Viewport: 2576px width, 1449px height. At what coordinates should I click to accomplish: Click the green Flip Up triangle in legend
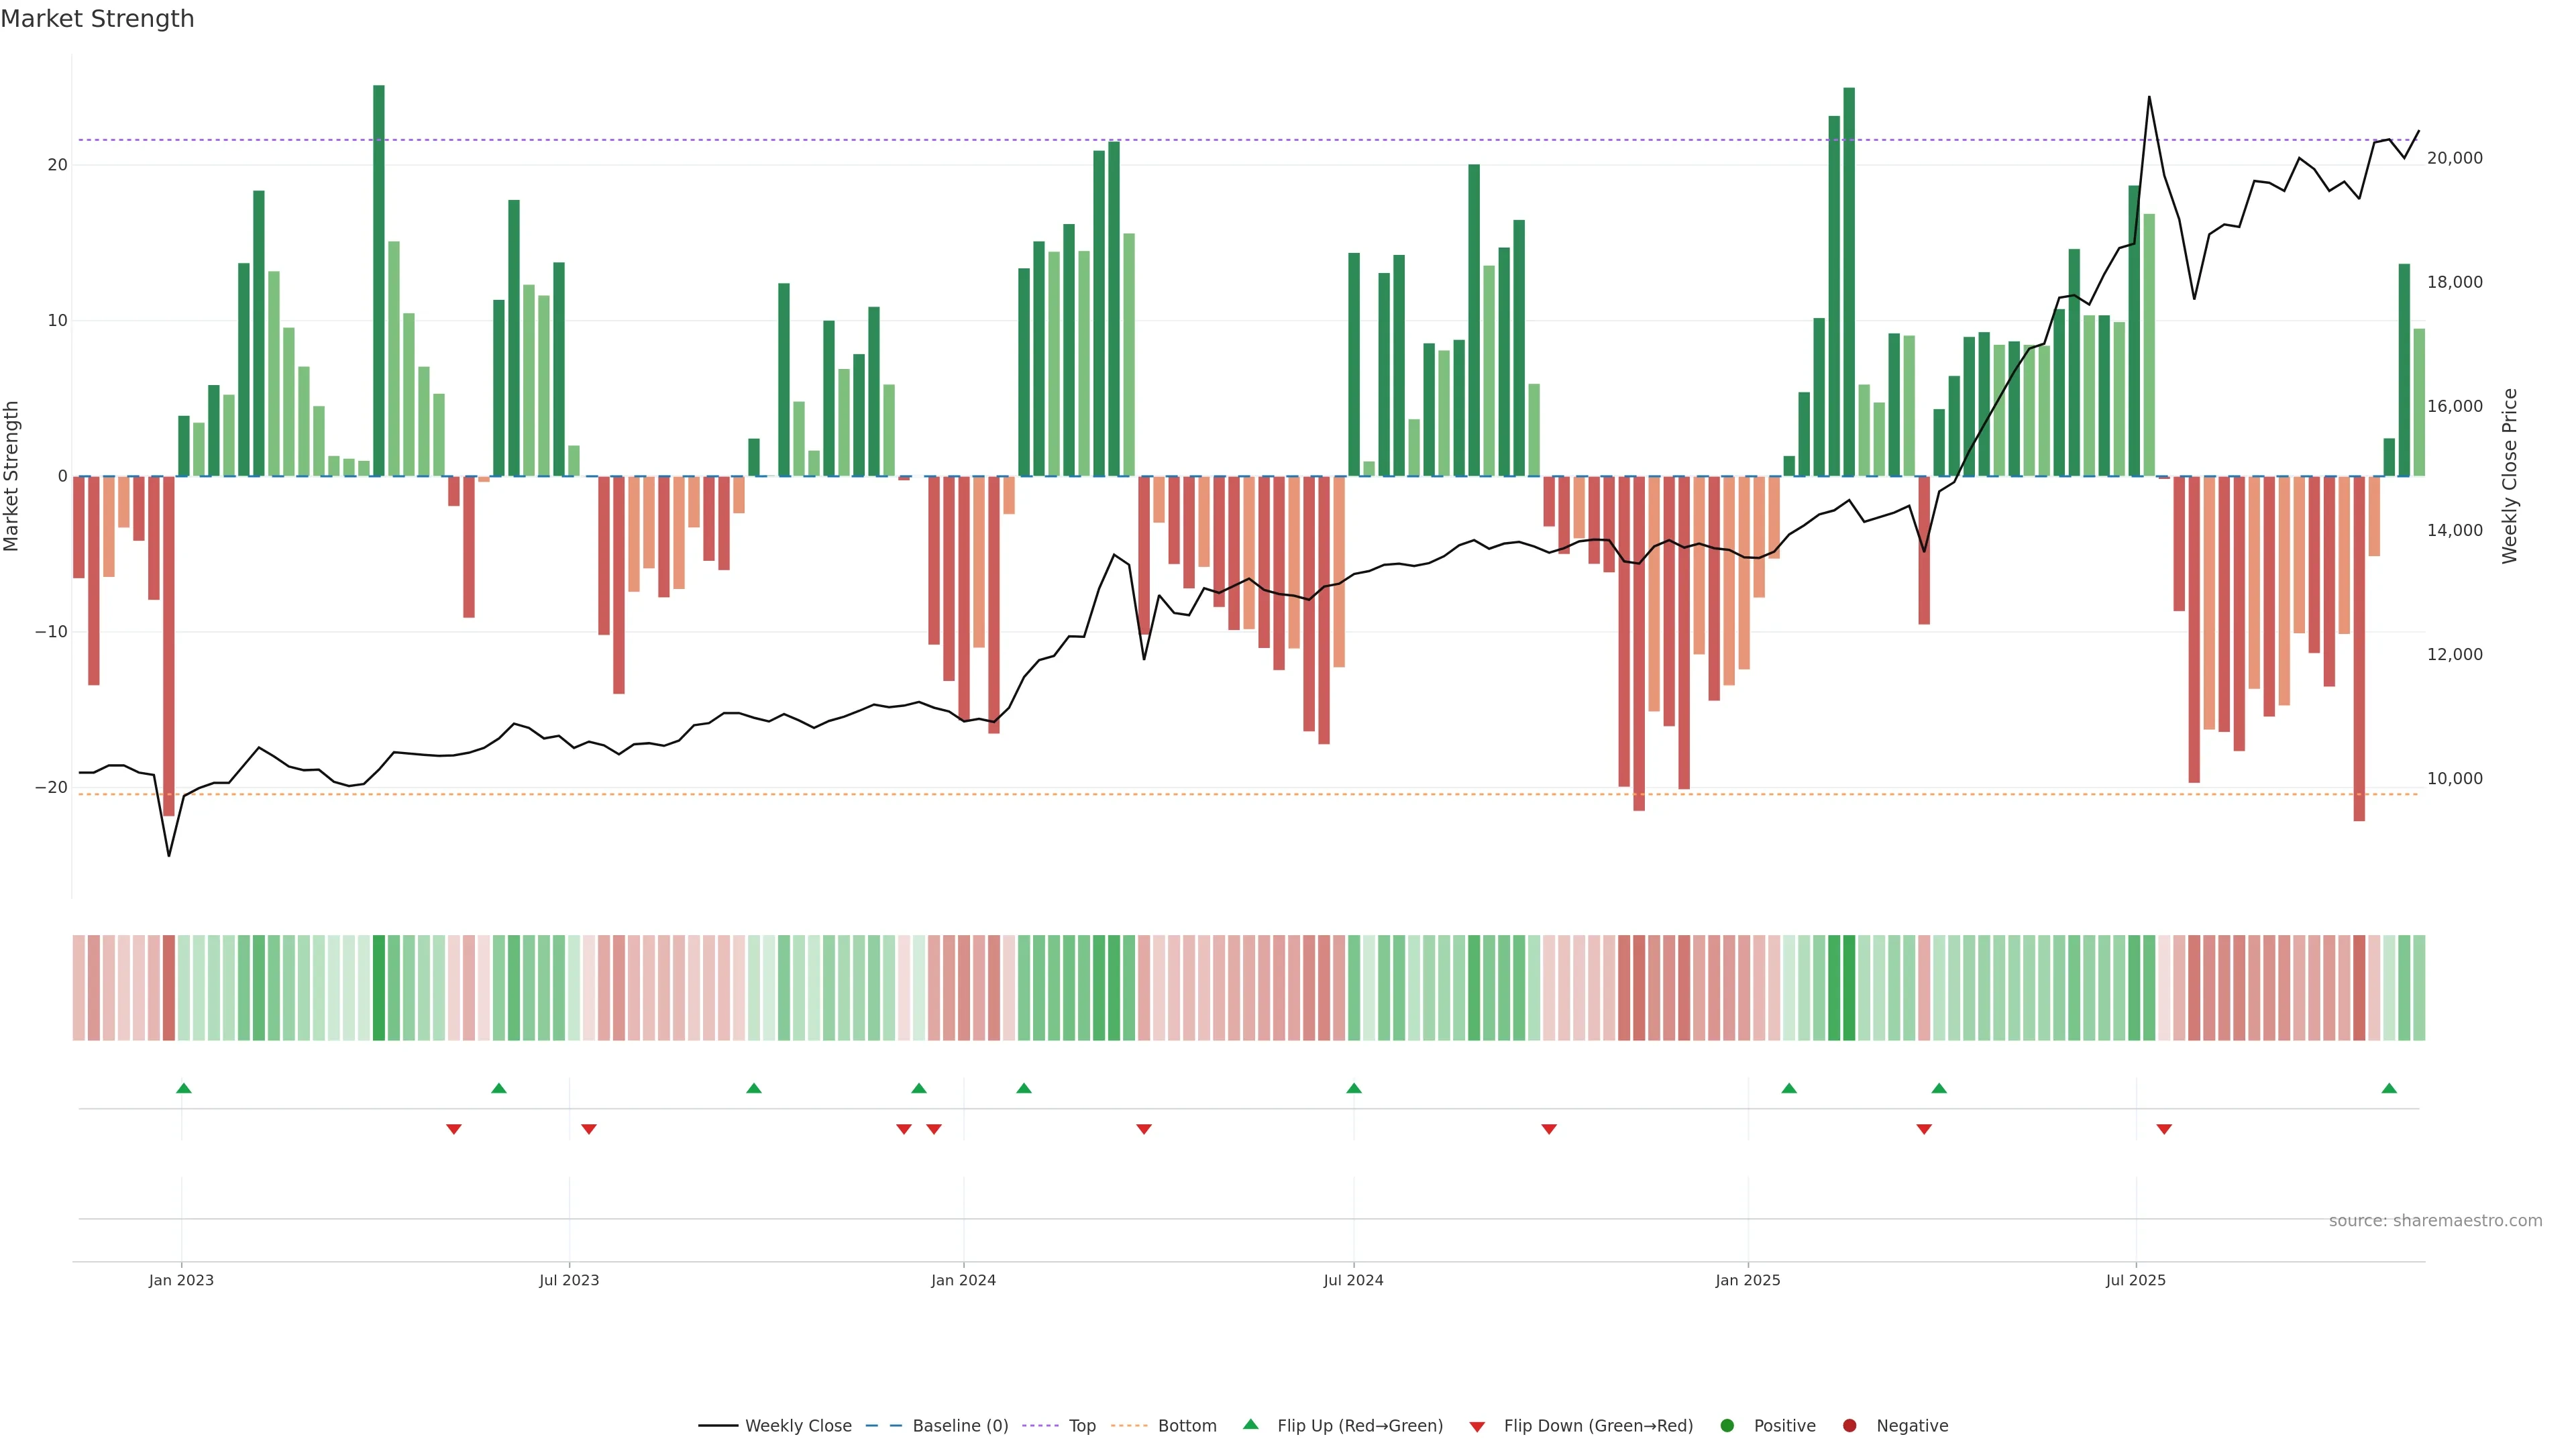pos(1250,1424)
